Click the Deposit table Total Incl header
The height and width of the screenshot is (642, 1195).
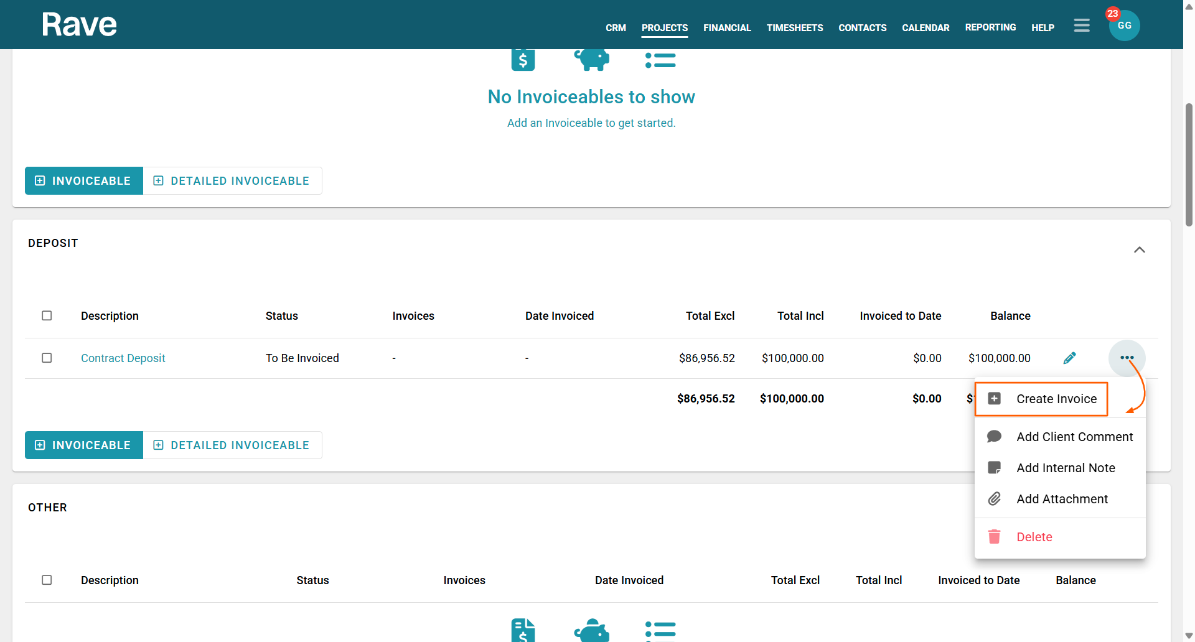[x=800, y=315]
